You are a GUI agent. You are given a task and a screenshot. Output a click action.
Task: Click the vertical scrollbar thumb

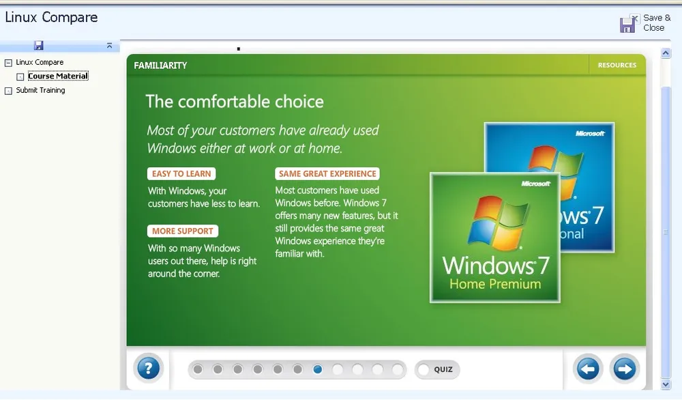[x=666, y=232]
